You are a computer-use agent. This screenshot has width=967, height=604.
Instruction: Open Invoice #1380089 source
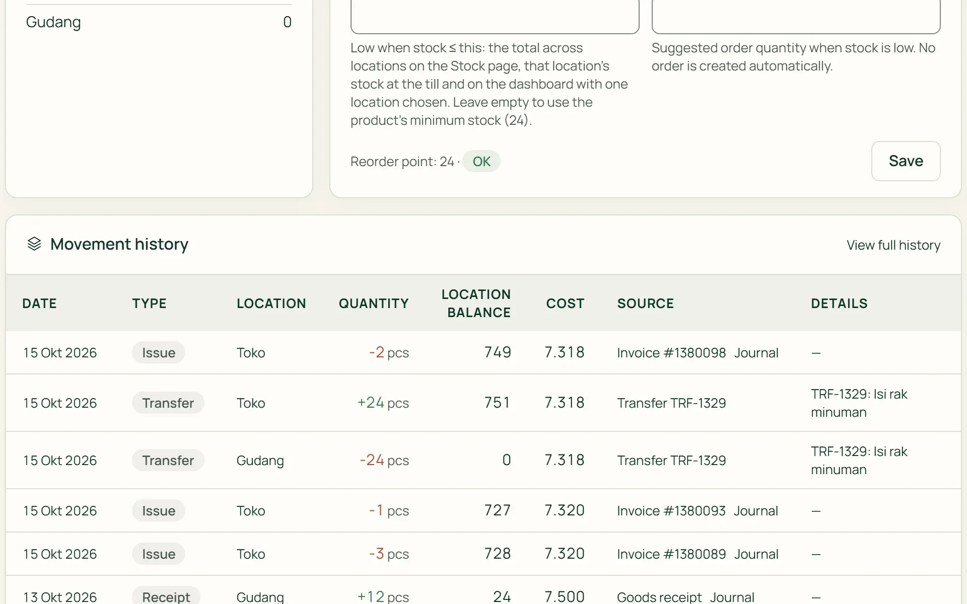(x=671, y=554)
